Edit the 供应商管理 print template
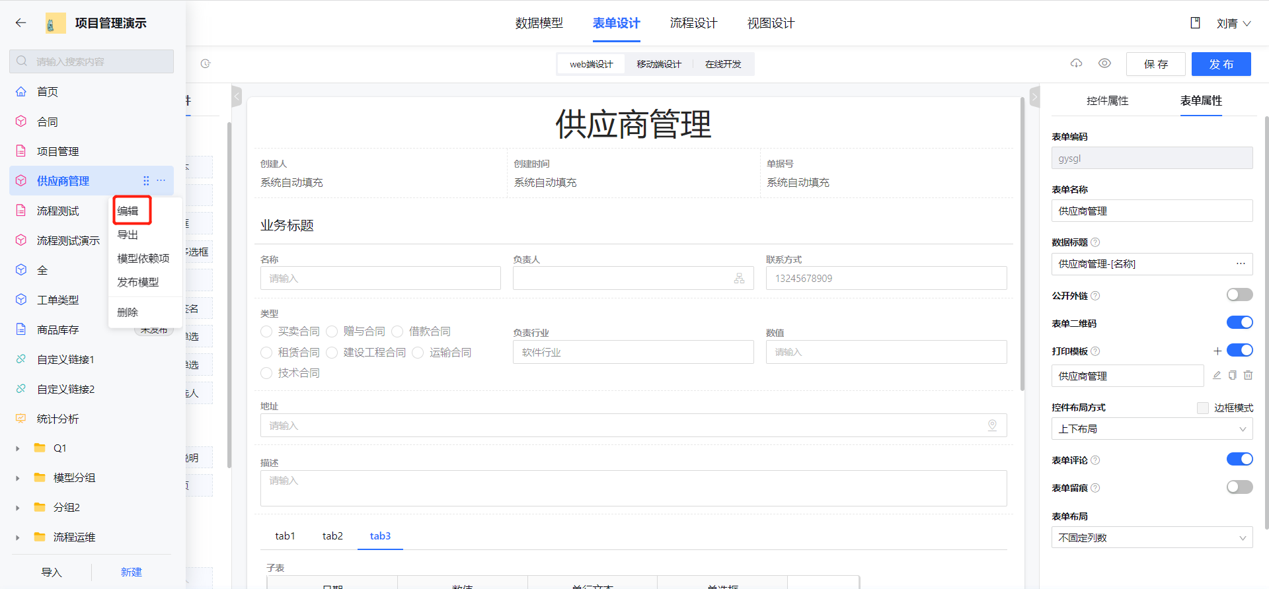Viewport: 1269px width, 589px height. 1217,375
